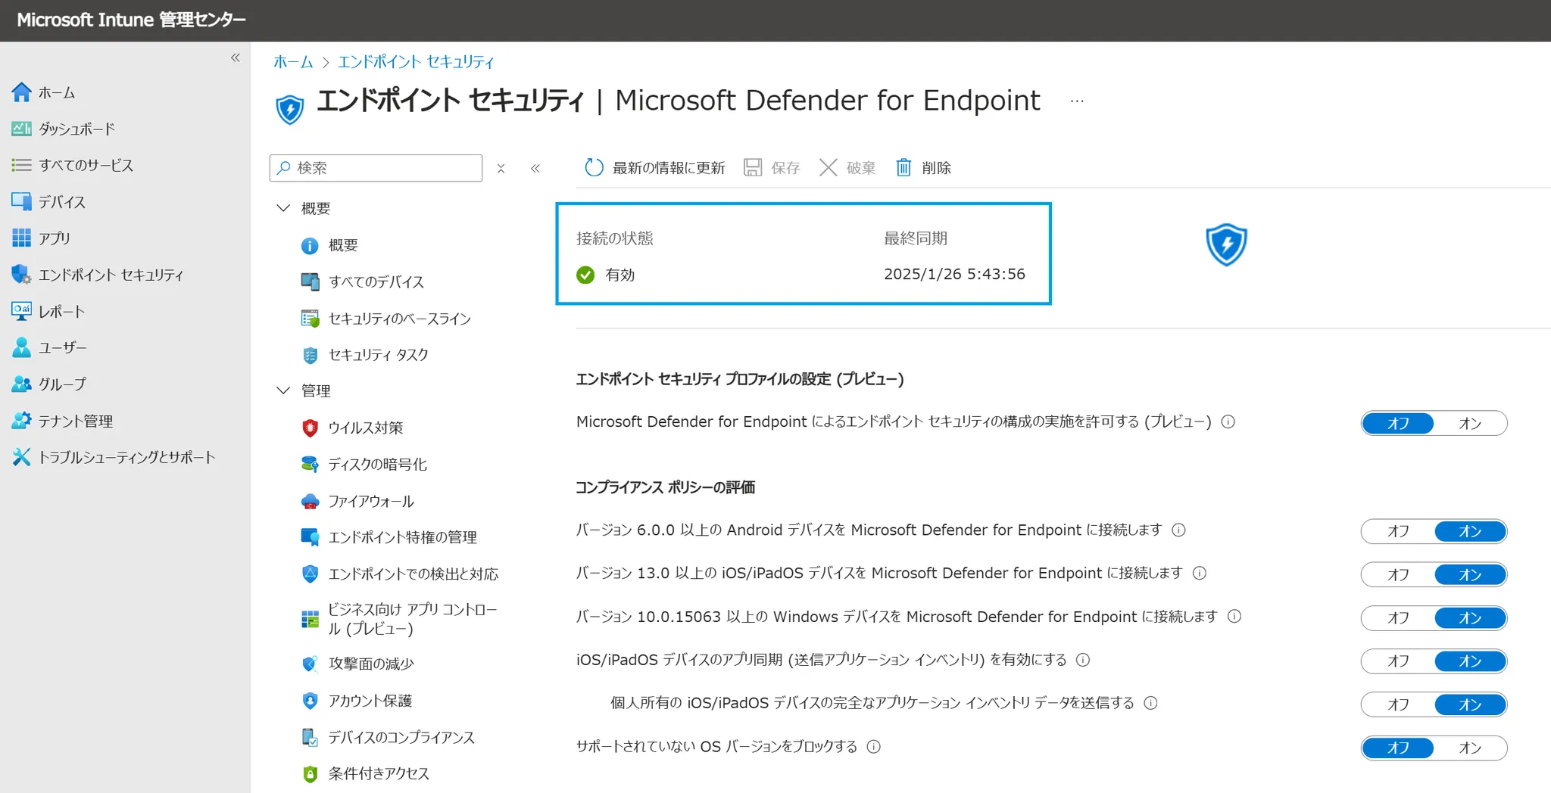This screenshot has width=1551, height=793.
Task: Open トラブルシューティングとサポート tools icon
Action: pyautogui.click(x=21, y=457)
